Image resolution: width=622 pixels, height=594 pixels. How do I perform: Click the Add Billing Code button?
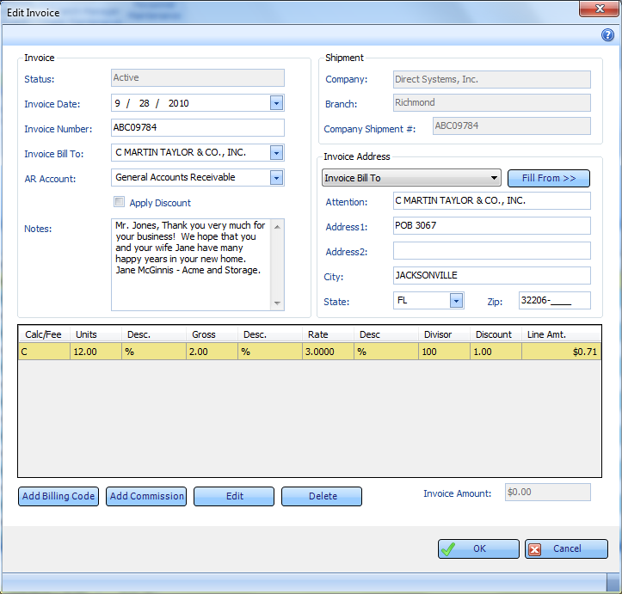pos(59,496)
